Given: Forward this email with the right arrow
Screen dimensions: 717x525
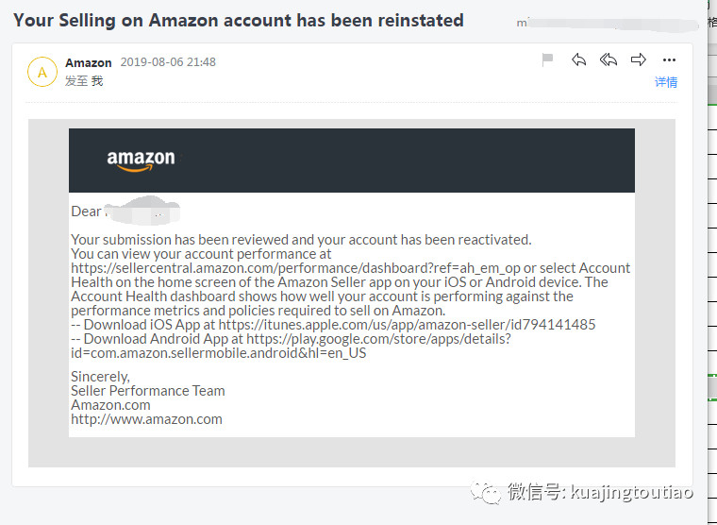Looking at the screenshot, I should pos(639,60).
